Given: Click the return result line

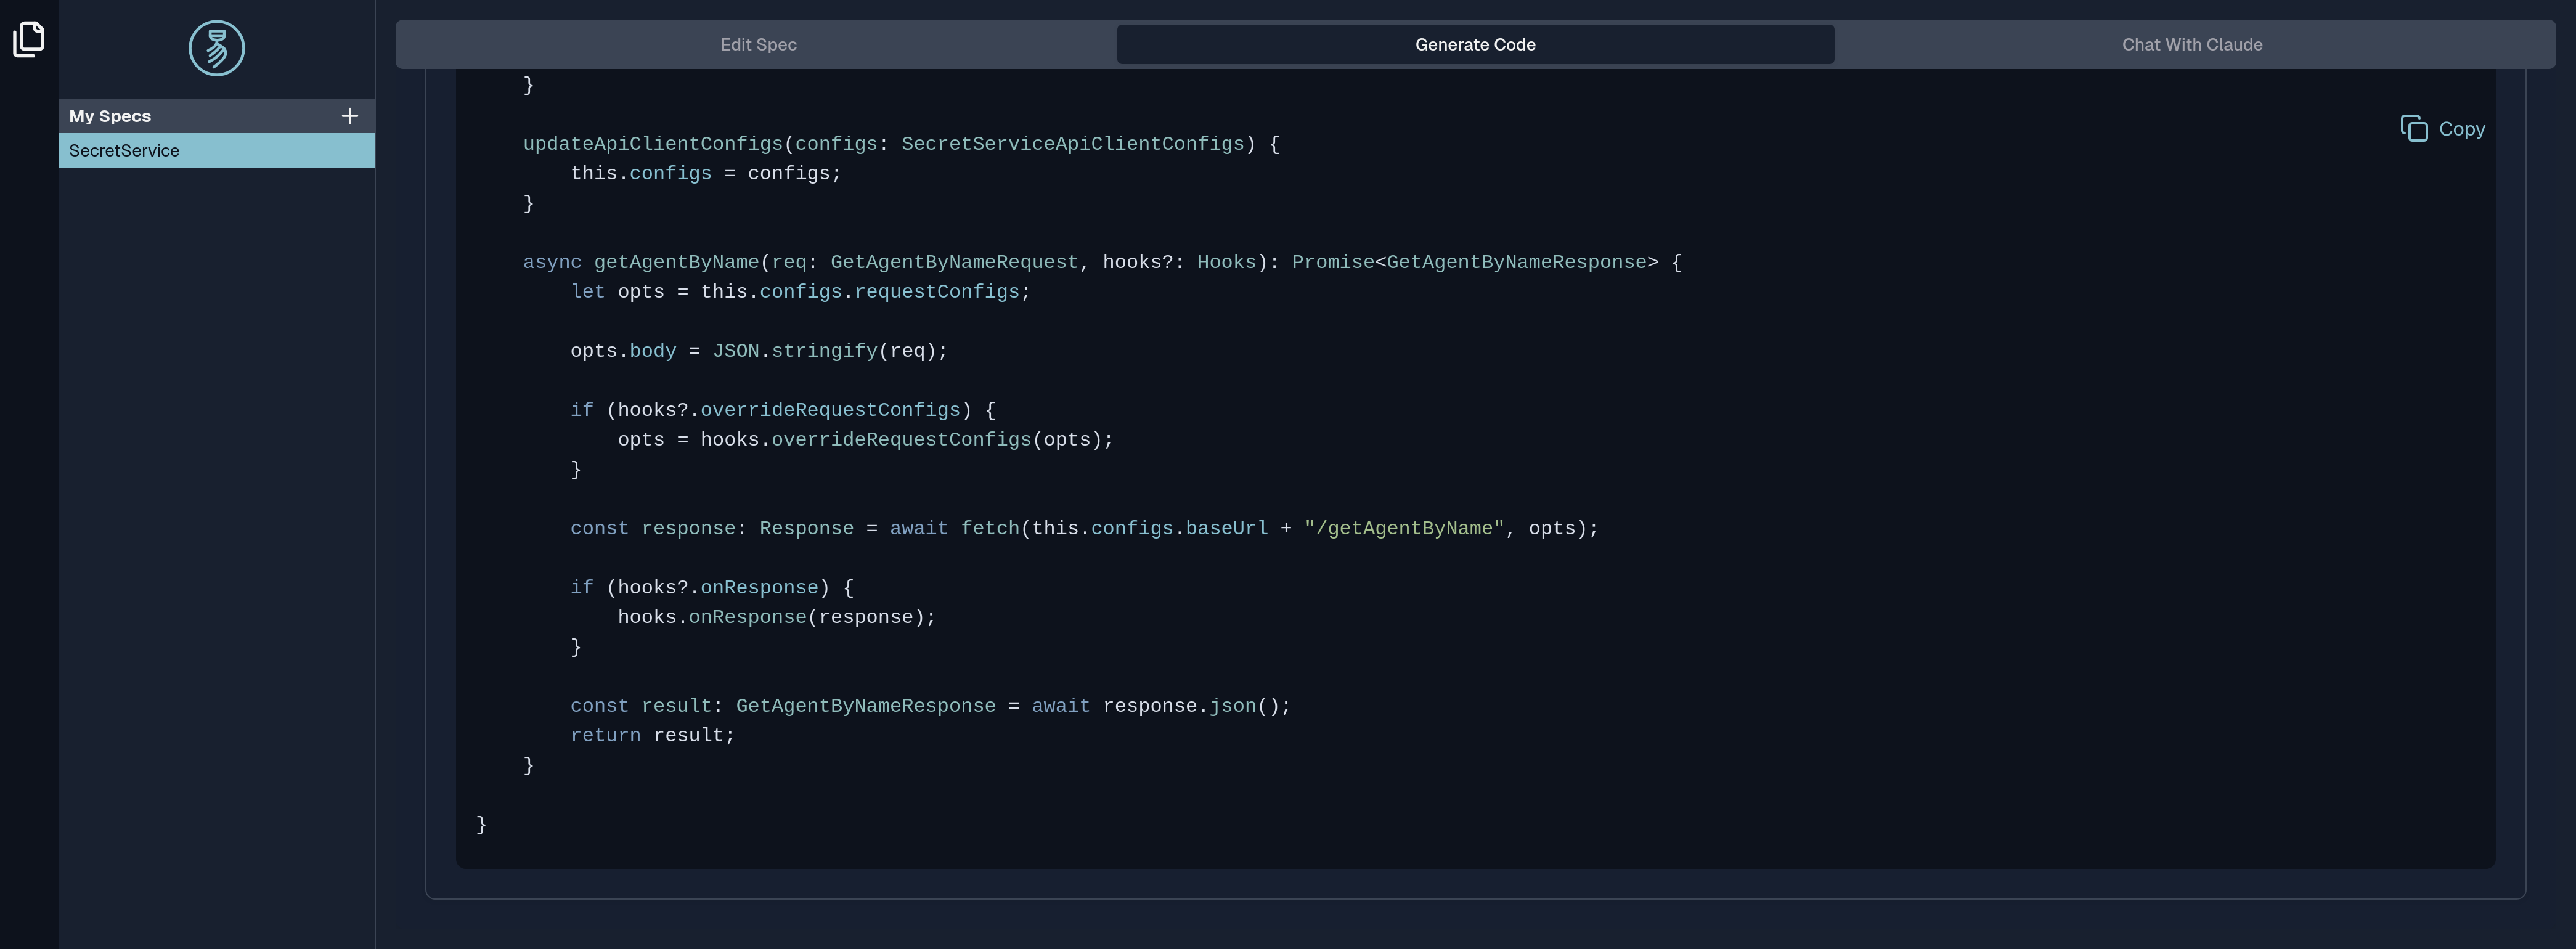Looking at the screenshot, I should (652, 735).
